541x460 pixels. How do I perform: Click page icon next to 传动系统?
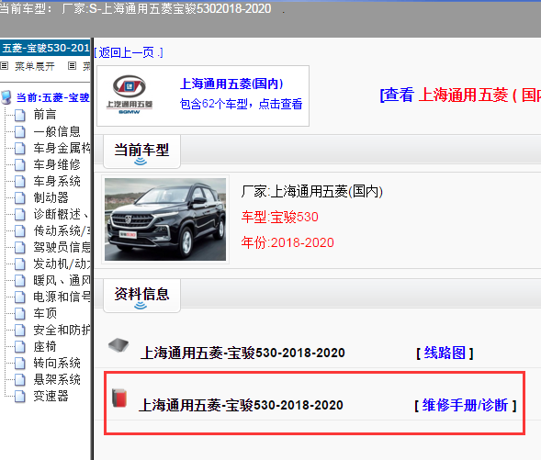(x=20, y=230)
